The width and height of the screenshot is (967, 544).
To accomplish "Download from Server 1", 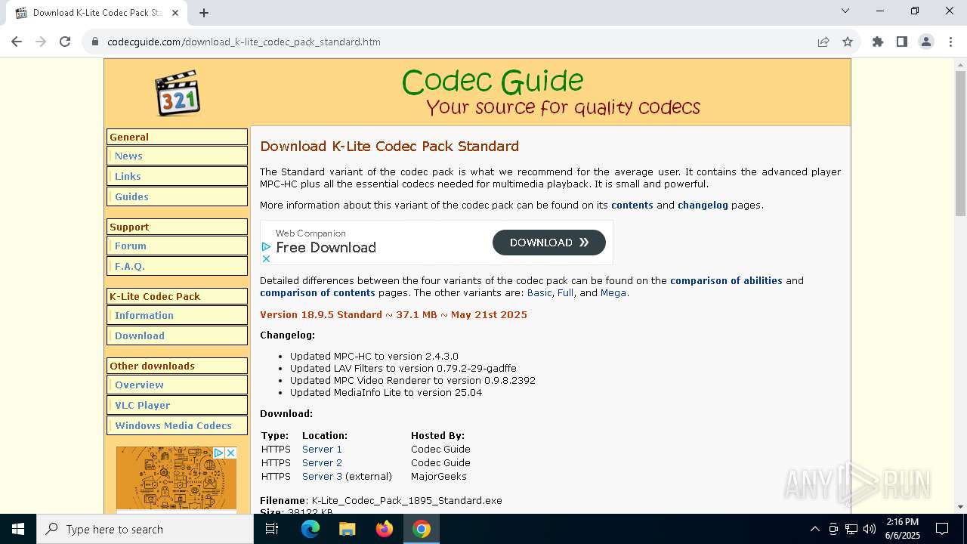I will [322, 450].
